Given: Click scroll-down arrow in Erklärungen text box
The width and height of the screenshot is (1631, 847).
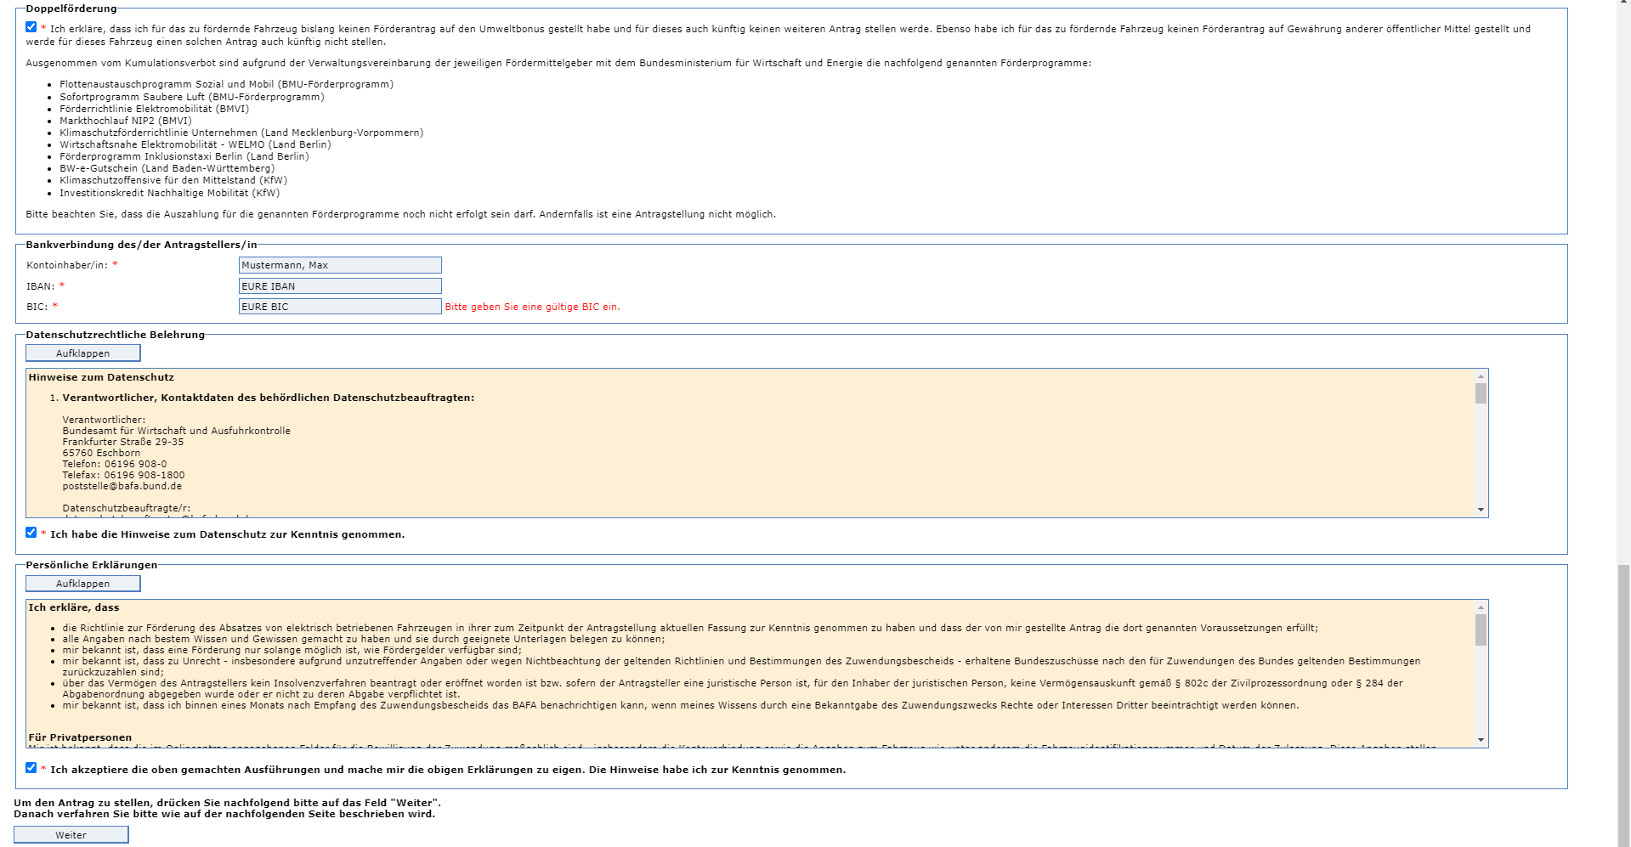Looking at the screenshot, I should (1481, 741).
